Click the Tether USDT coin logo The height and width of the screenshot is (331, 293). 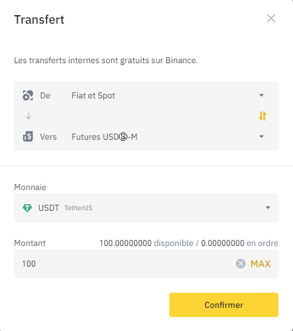27,208
